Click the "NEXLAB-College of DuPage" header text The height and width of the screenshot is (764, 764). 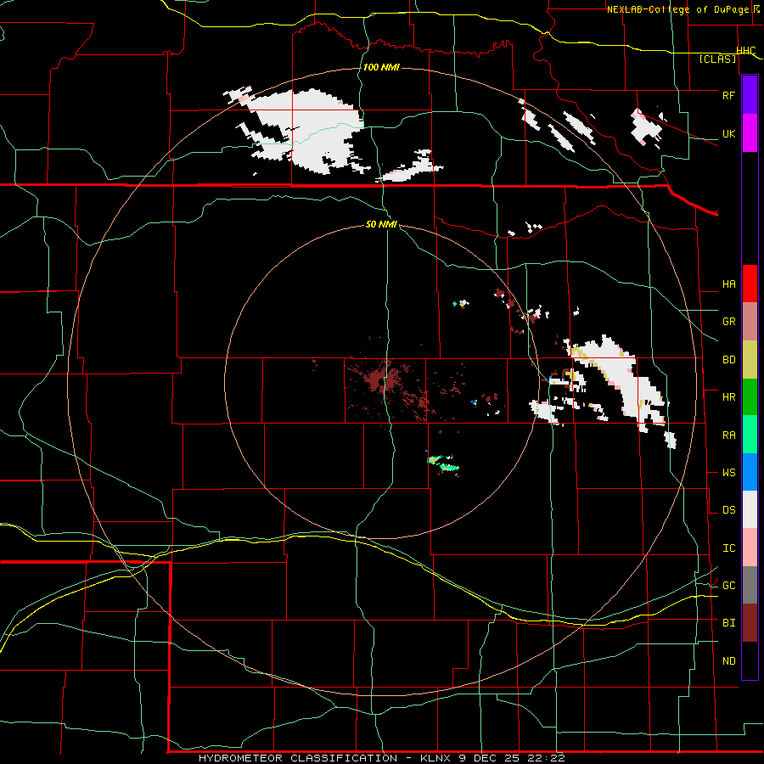pos(677,9)
